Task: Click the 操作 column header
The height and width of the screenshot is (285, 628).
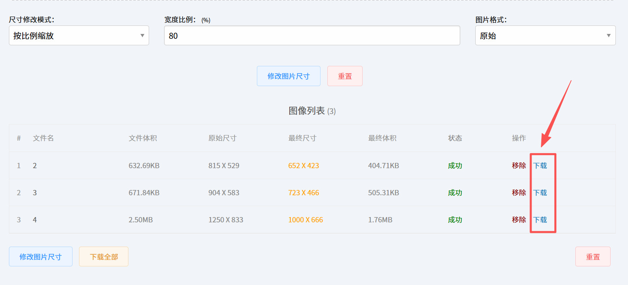Action: tap(519, 138)
